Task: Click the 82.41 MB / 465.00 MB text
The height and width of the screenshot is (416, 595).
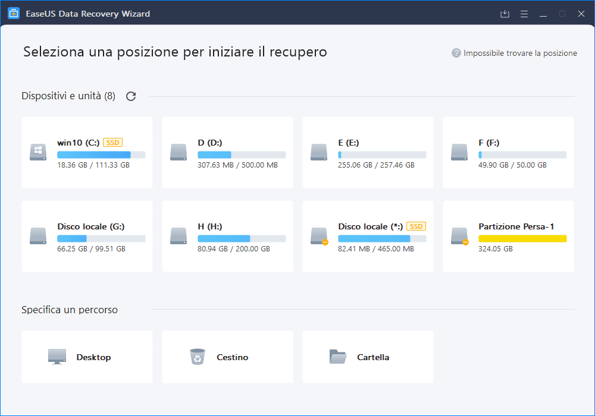Action: [375, 249]
